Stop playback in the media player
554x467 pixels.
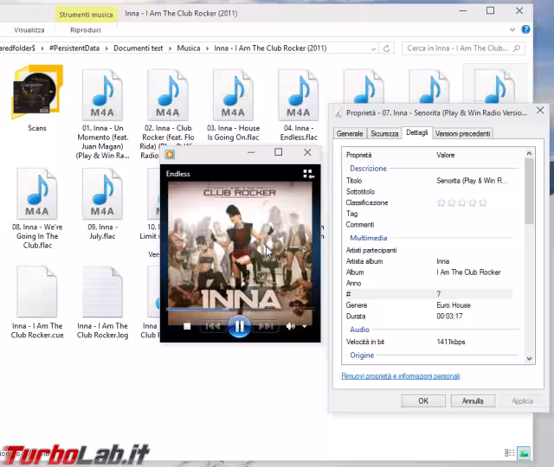[187, 327]
